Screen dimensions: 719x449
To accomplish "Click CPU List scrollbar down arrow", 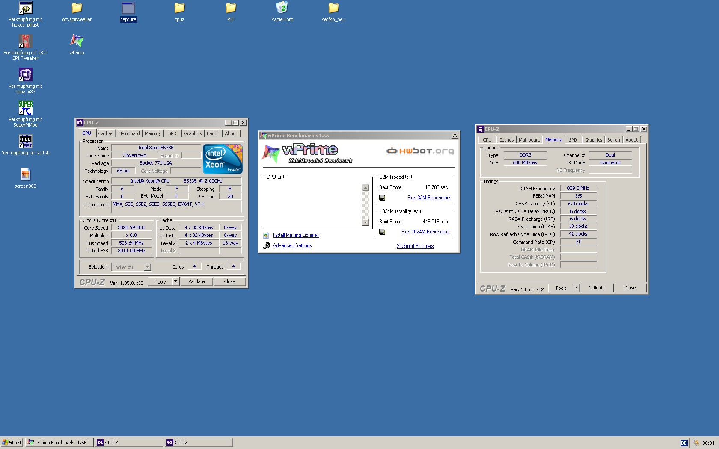I will (365, 222).
